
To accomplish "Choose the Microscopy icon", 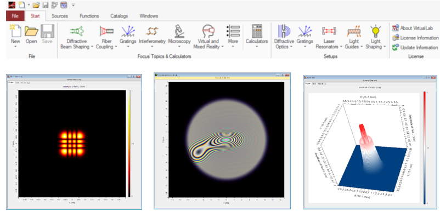I will click(179, 31).
